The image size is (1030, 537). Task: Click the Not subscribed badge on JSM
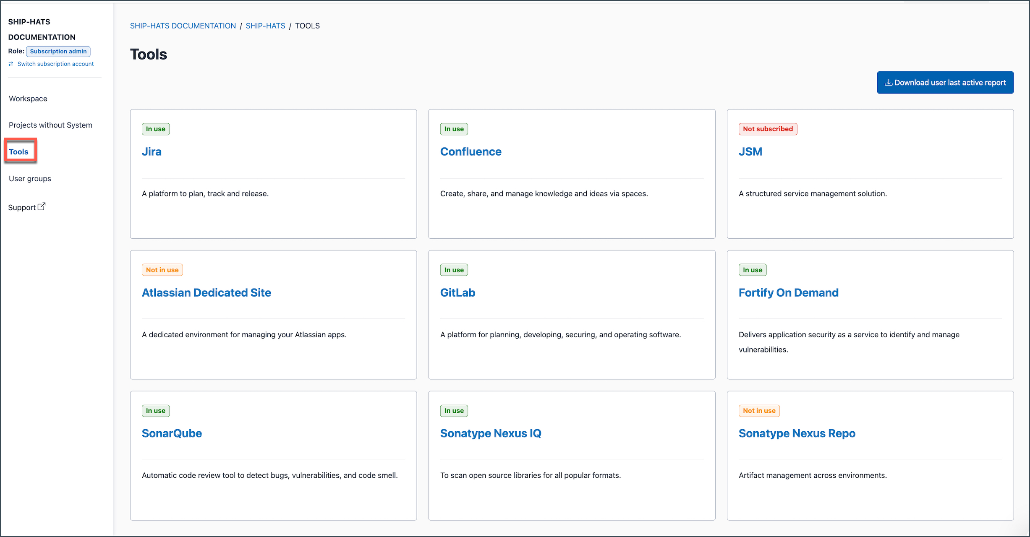pos(768,129)
